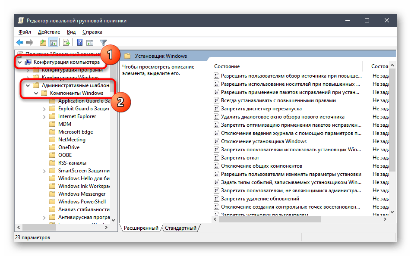The width and height of the screenshot is (411, 256).
Task: Click the Up one level folder icon
Action: 43,42
